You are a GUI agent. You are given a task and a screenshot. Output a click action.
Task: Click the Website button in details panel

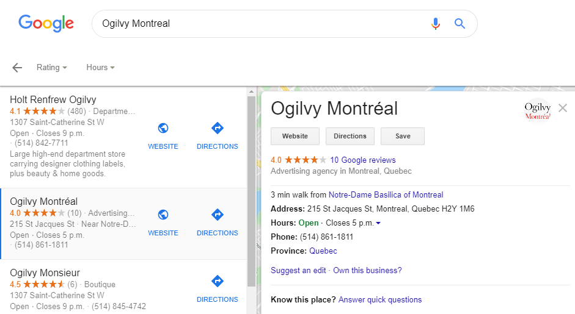click(295, 136)
